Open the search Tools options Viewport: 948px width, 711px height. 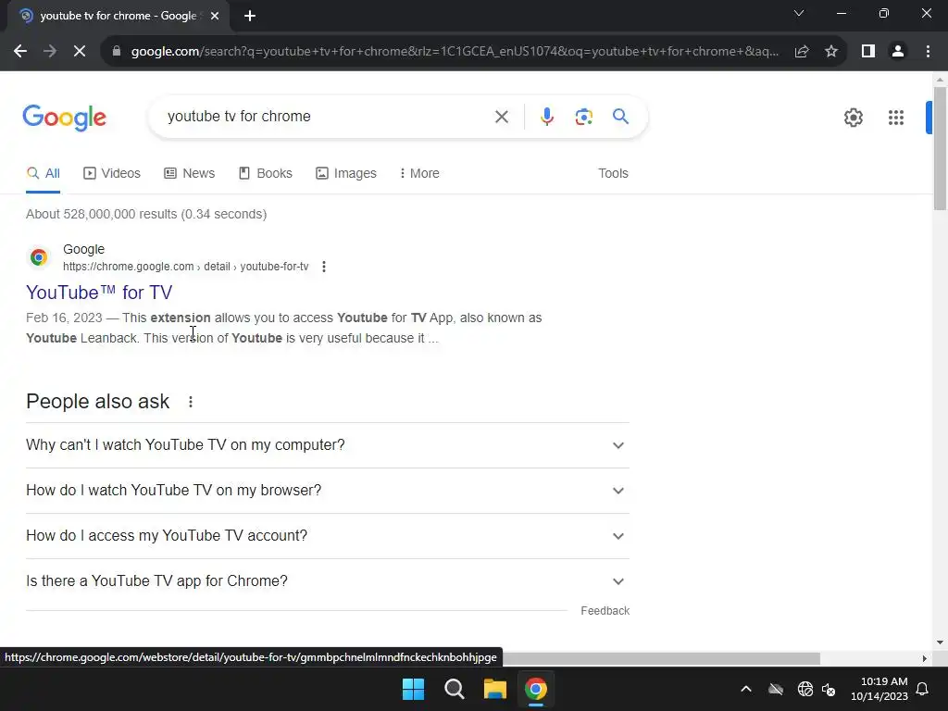click(613, 173)
